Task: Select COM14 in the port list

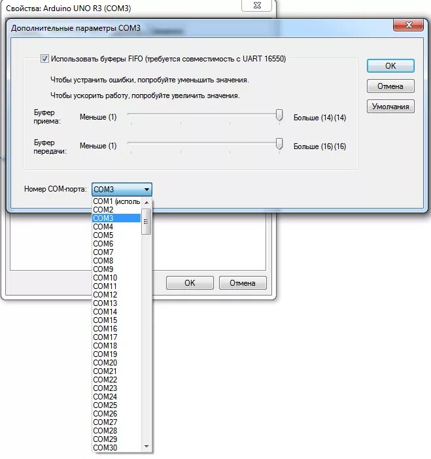Action: tap(116, 312)
